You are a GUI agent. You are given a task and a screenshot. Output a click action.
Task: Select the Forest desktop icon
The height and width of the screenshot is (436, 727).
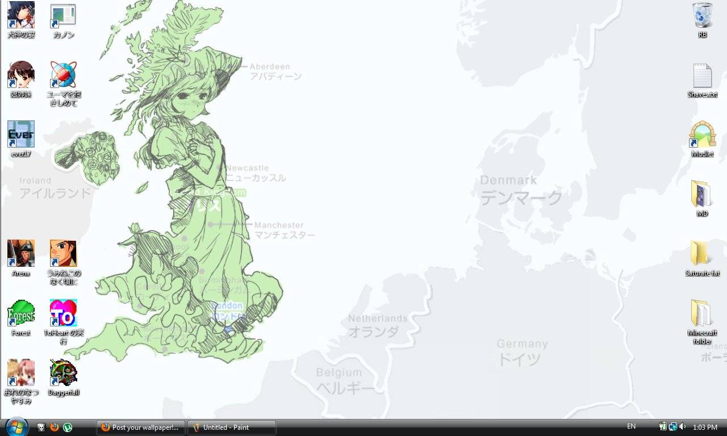pos(21,313)
